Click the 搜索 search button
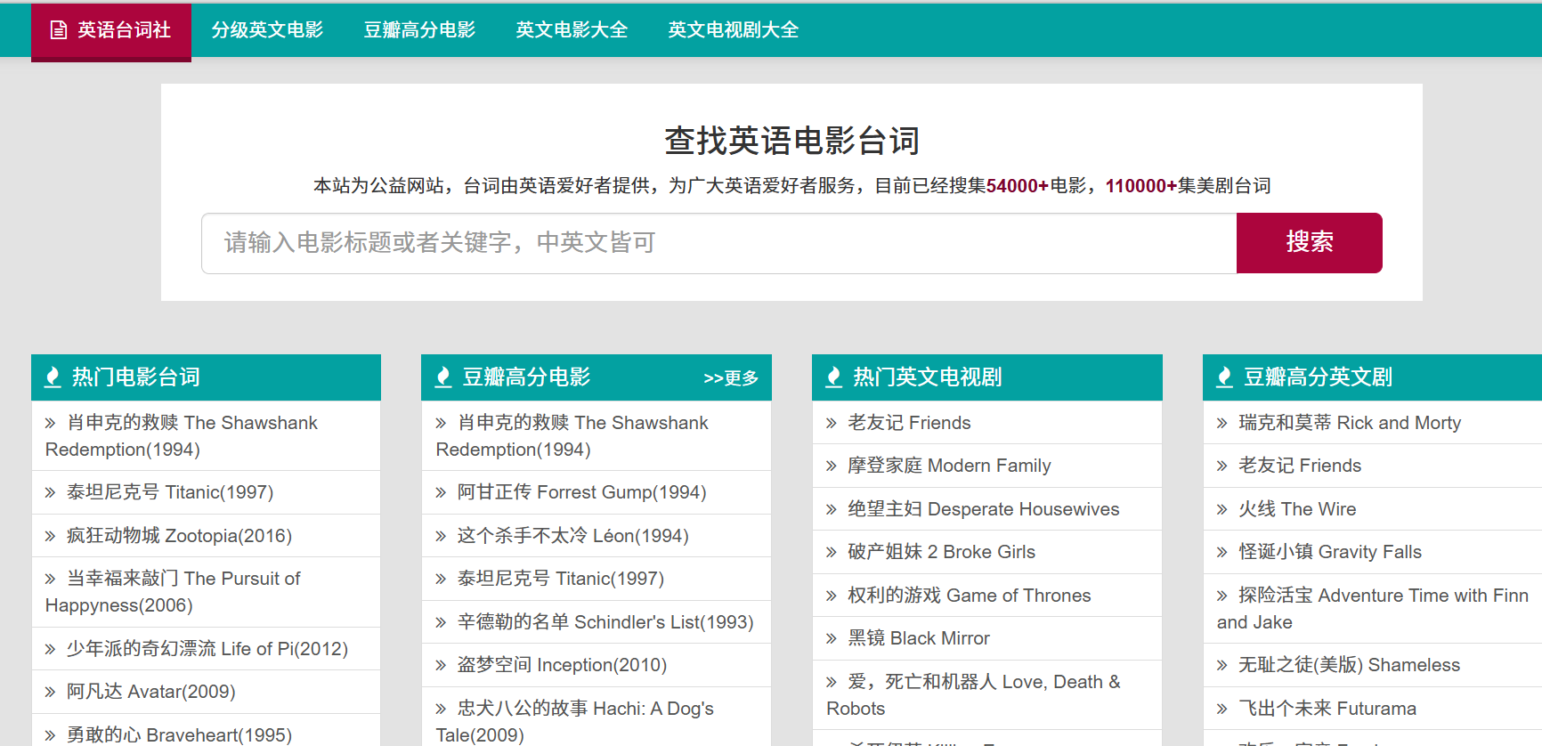The height and width of the screenshot is (746, 1542). click(x=1309, y=243)
